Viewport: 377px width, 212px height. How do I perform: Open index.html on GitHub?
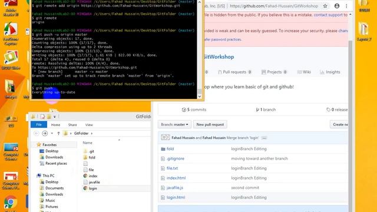[x=176, y=178]
